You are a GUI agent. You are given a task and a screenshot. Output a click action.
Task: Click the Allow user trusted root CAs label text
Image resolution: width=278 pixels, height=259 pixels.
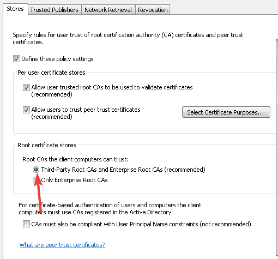[x=112, y=91]
